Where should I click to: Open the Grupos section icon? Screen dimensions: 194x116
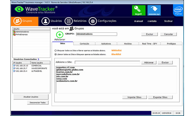click(x=18, y=21)
